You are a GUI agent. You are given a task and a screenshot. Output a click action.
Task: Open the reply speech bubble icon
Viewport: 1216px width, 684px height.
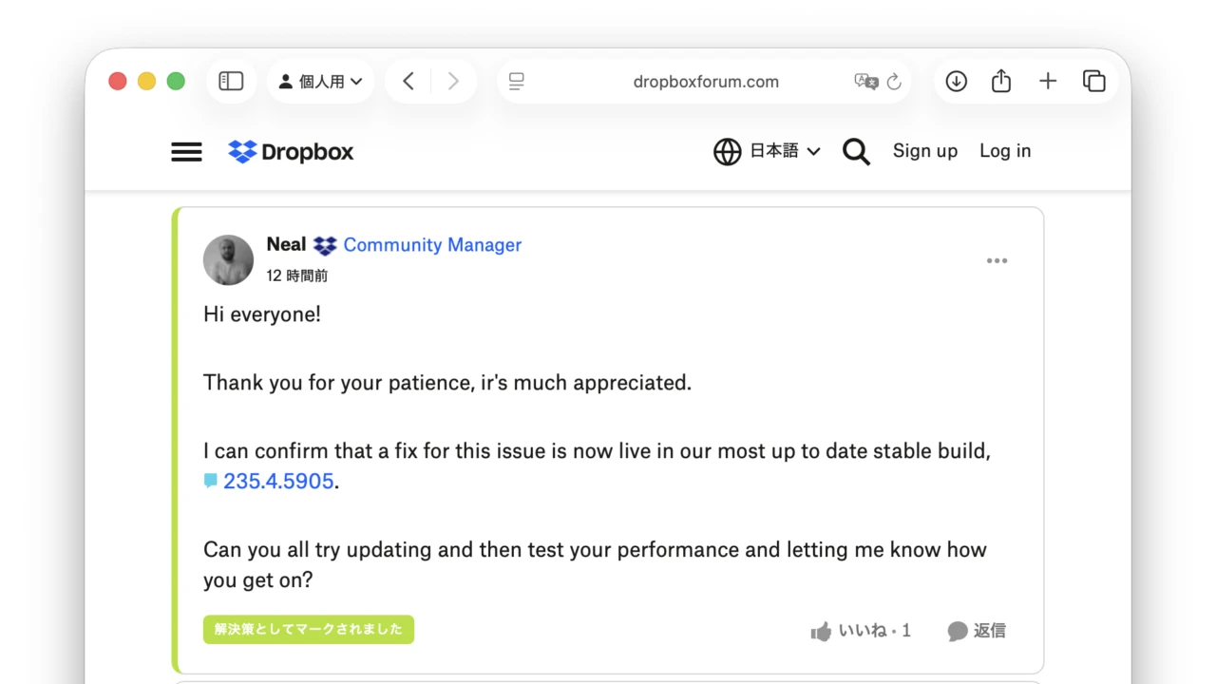click(957, 630)
